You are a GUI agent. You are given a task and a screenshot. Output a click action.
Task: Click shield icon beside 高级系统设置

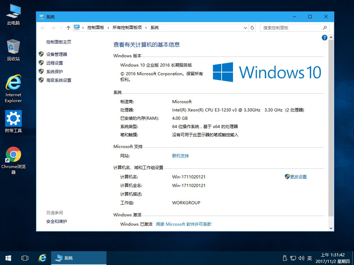point(41,80)
